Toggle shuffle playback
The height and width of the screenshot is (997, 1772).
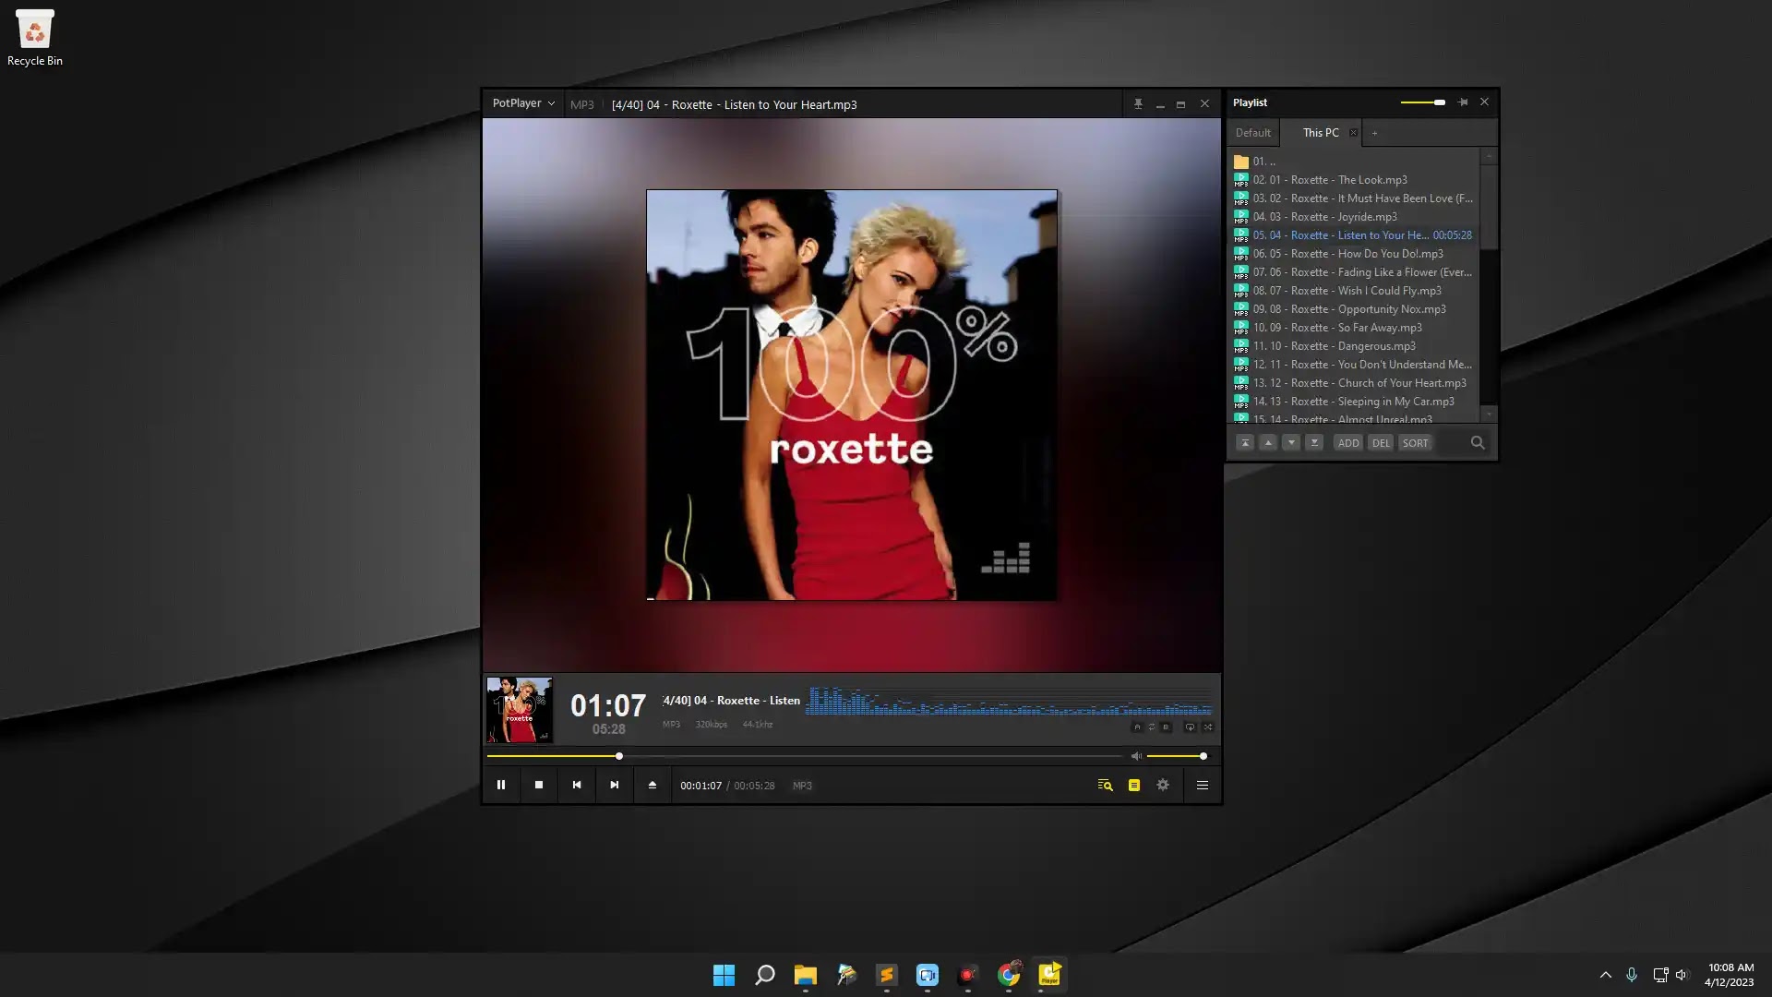1208,727
